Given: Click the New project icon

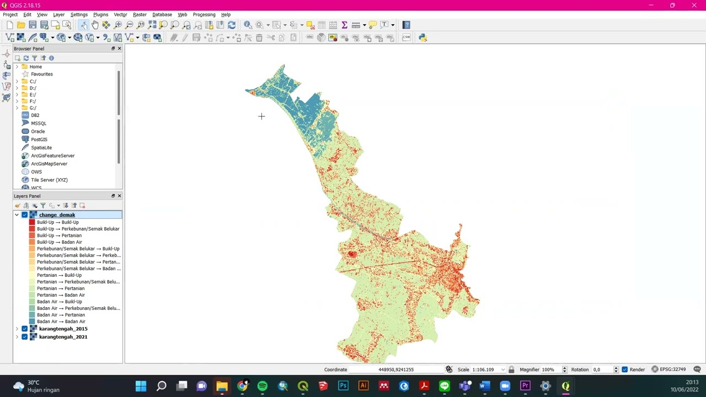Looking at the screenshot, I should (10, 25).
